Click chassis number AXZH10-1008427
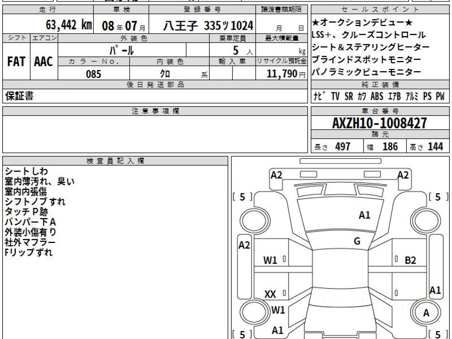The height and width of the screenshot is (339, 452). pyautogui.click(x=380, y=123)
